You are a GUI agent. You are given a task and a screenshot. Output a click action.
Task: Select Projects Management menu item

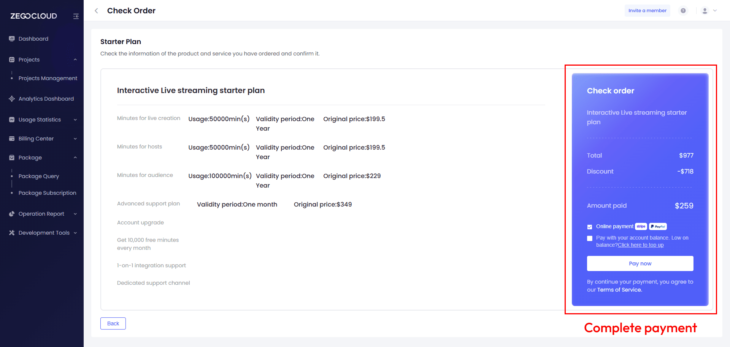(x=48, y=78)
